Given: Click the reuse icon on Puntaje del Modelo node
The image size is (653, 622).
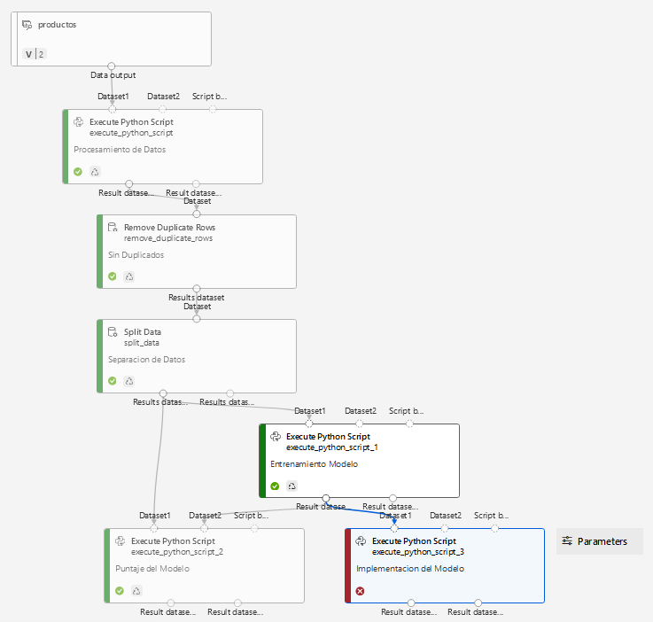Looking at the screenshot, I should click(x=136, y=591).
